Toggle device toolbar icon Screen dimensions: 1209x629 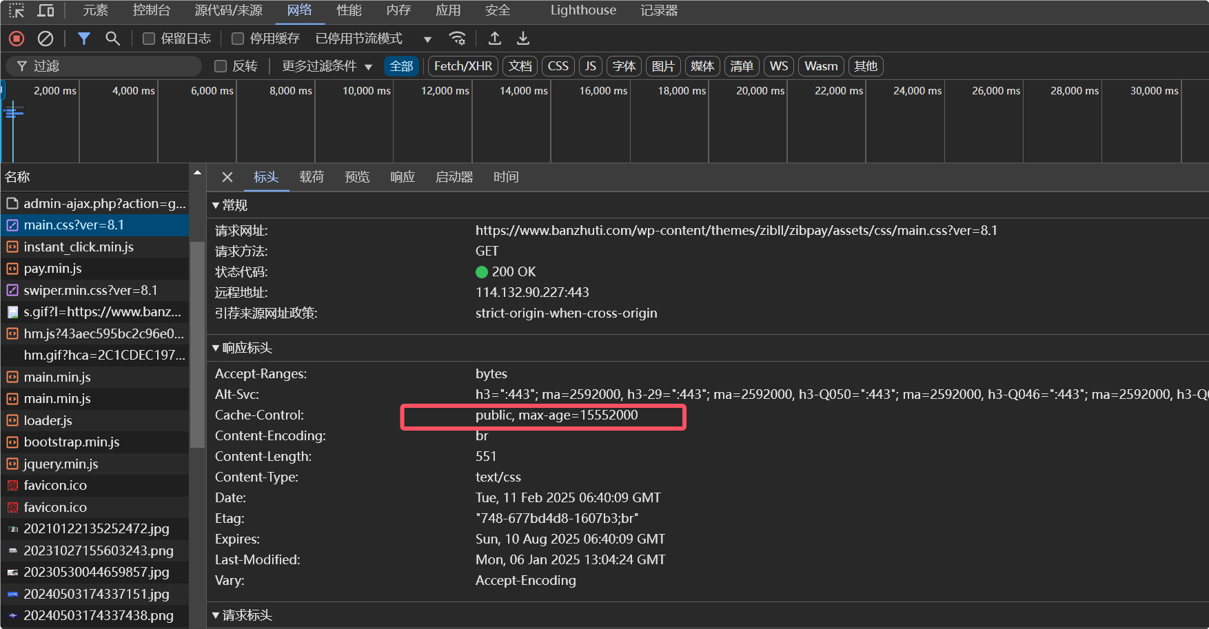pyautogui.click(x=45, y=10)
